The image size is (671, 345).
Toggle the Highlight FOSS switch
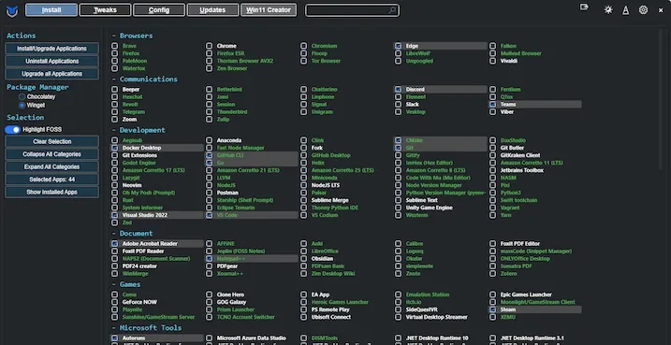click(x=13, y=130)
